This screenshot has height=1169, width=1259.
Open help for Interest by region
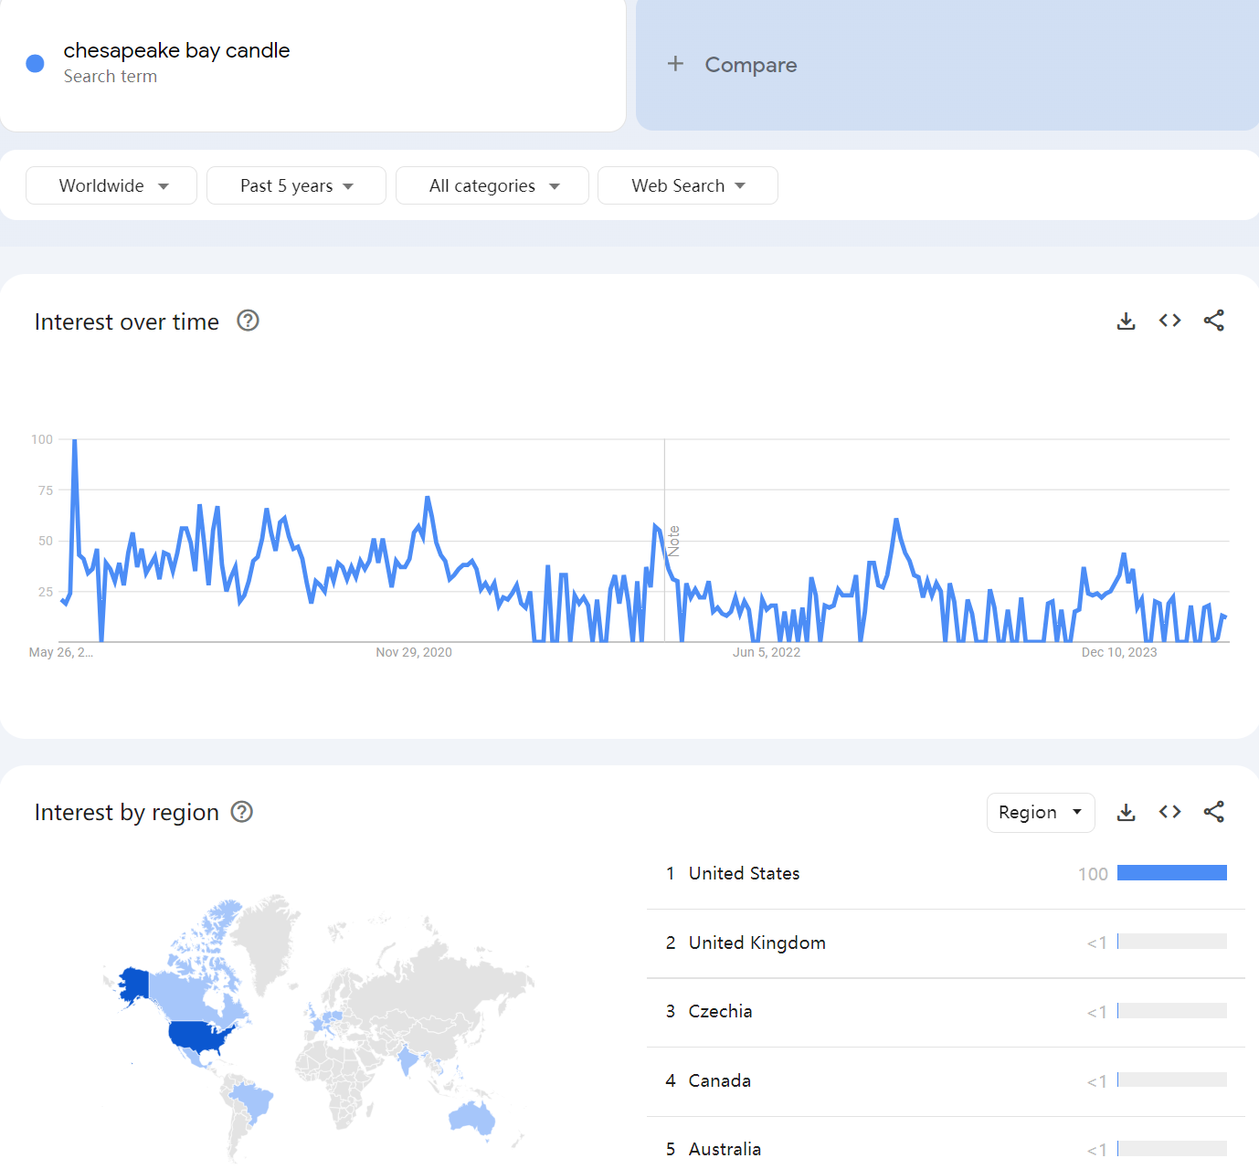[x=241, y=812]
